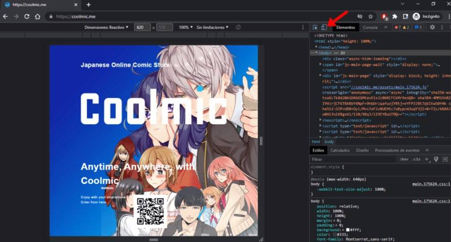Open the 100% zoom dropdown
The image size is (451, 242).
coord(185,27)
